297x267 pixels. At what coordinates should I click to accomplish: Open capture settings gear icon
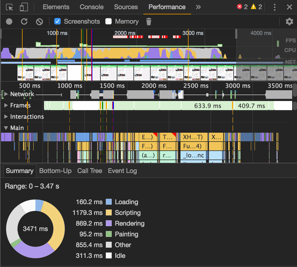coord(289,21)
